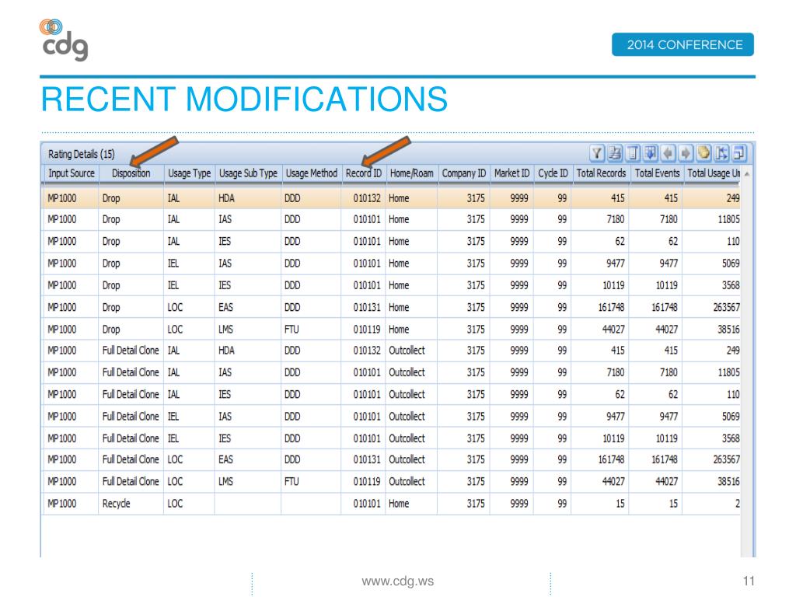Click MP1000 input source in Recycle row

coord(62,504)
